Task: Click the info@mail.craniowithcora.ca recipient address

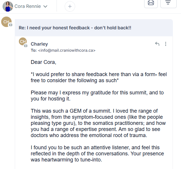Action: (67, 50)
